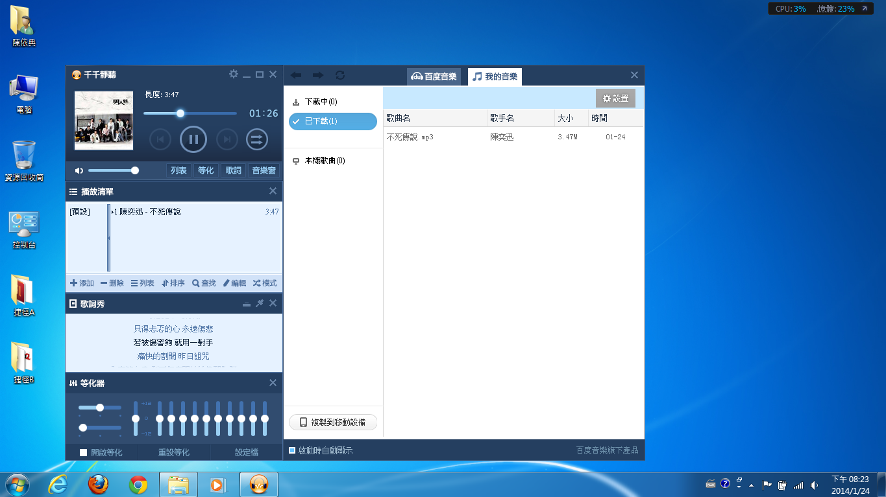Click the album cover thumbnail

point(104,121)
